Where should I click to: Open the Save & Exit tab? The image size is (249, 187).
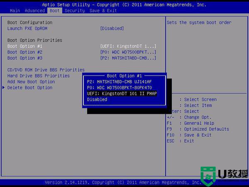pyautogui.click(x=103, y=11)
